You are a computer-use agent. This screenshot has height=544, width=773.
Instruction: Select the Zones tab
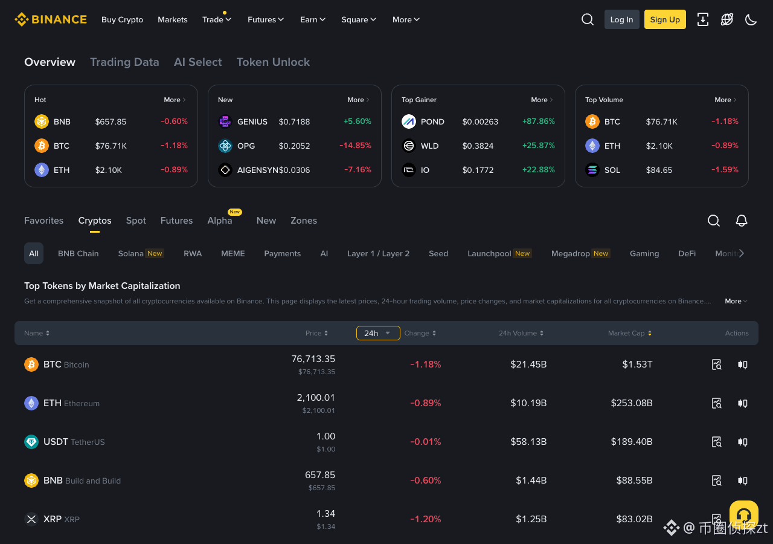[x=304, y=221]
